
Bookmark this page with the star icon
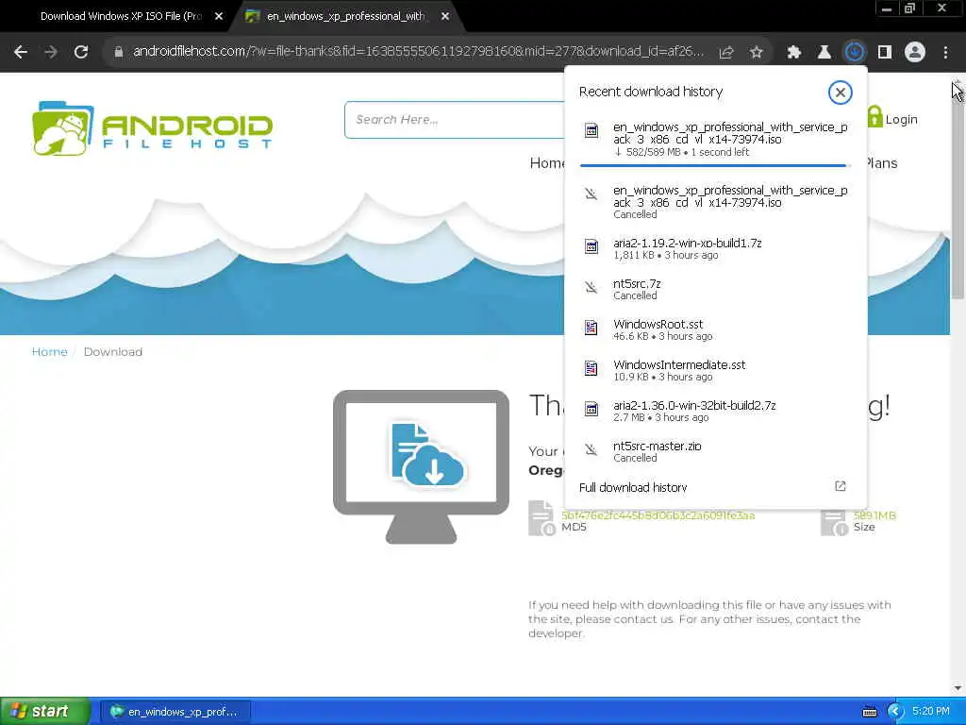pyautogui.click(x=756, y=53)
